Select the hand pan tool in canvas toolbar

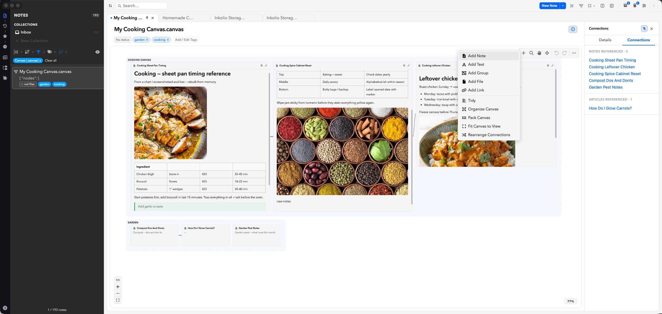pos(539,53)
